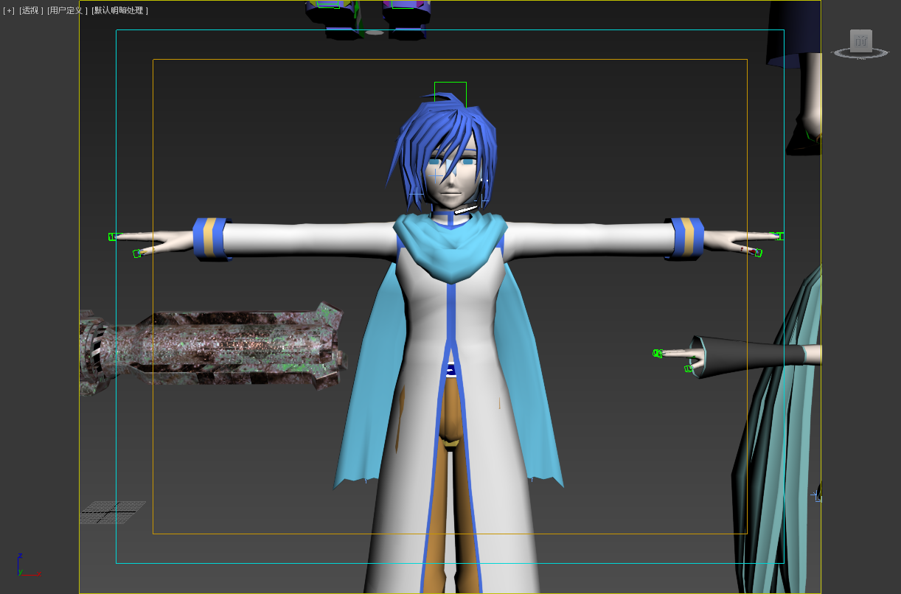Select the green fingertip helper on right hand

[777, 237]
